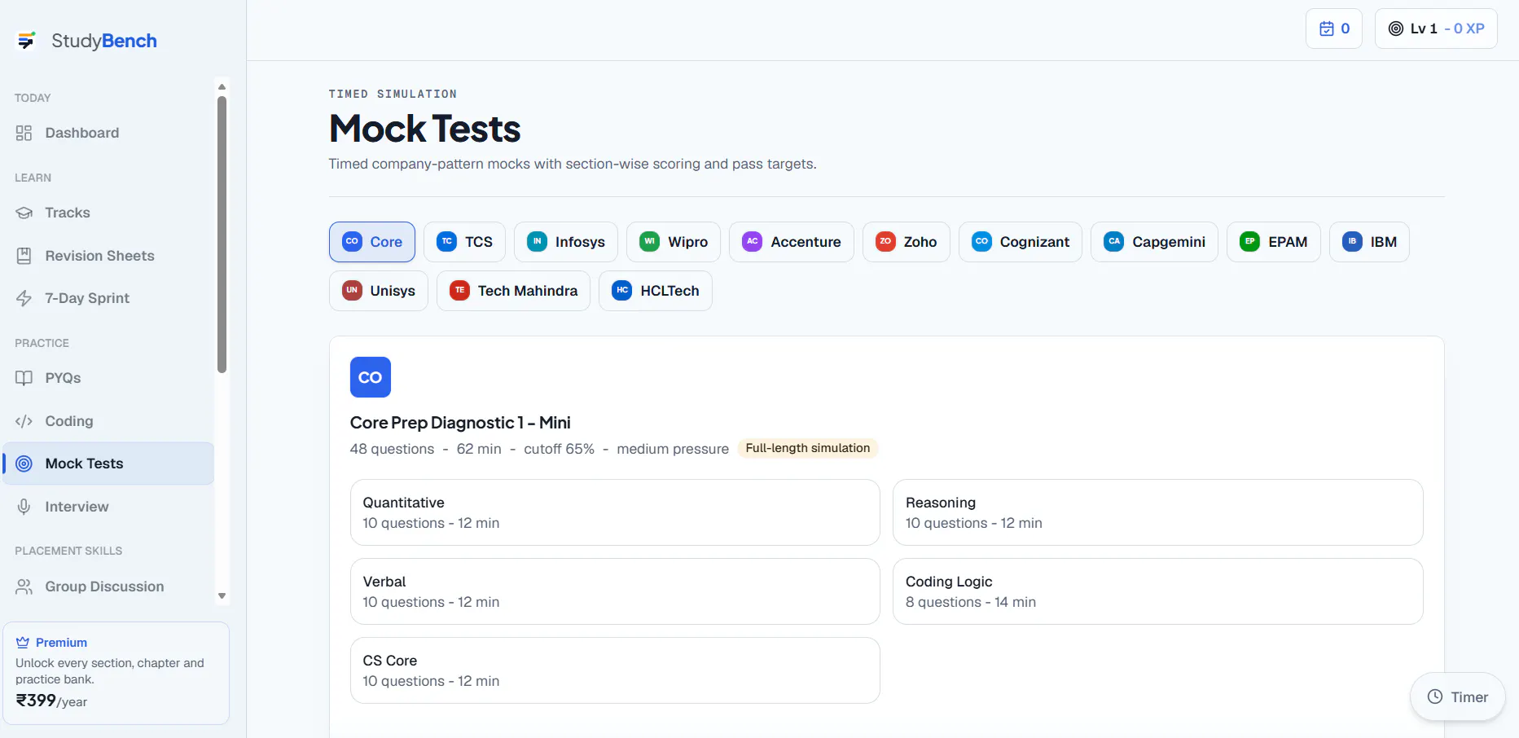Open the Quantitative section card

tap(615, 512)
